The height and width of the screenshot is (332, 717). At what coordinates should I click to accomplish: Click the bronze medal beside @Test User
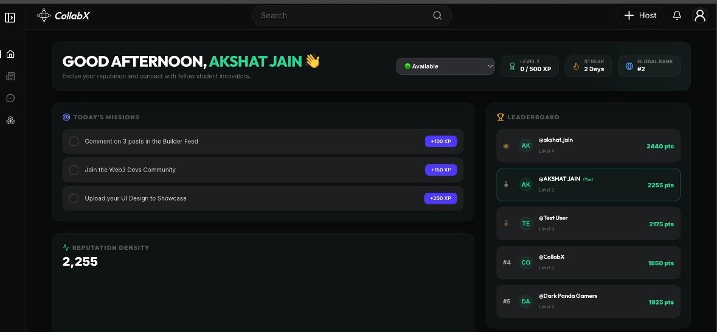pos(506,224)
